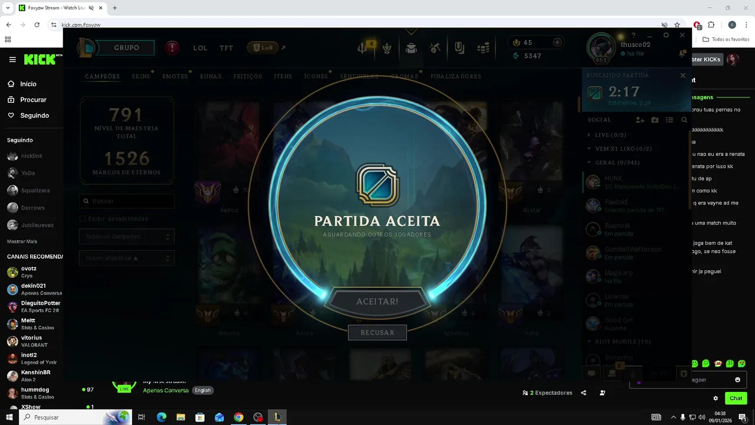Open Google Chrome from the taskbar
The image size is (755, 425).
coord(238,417)
